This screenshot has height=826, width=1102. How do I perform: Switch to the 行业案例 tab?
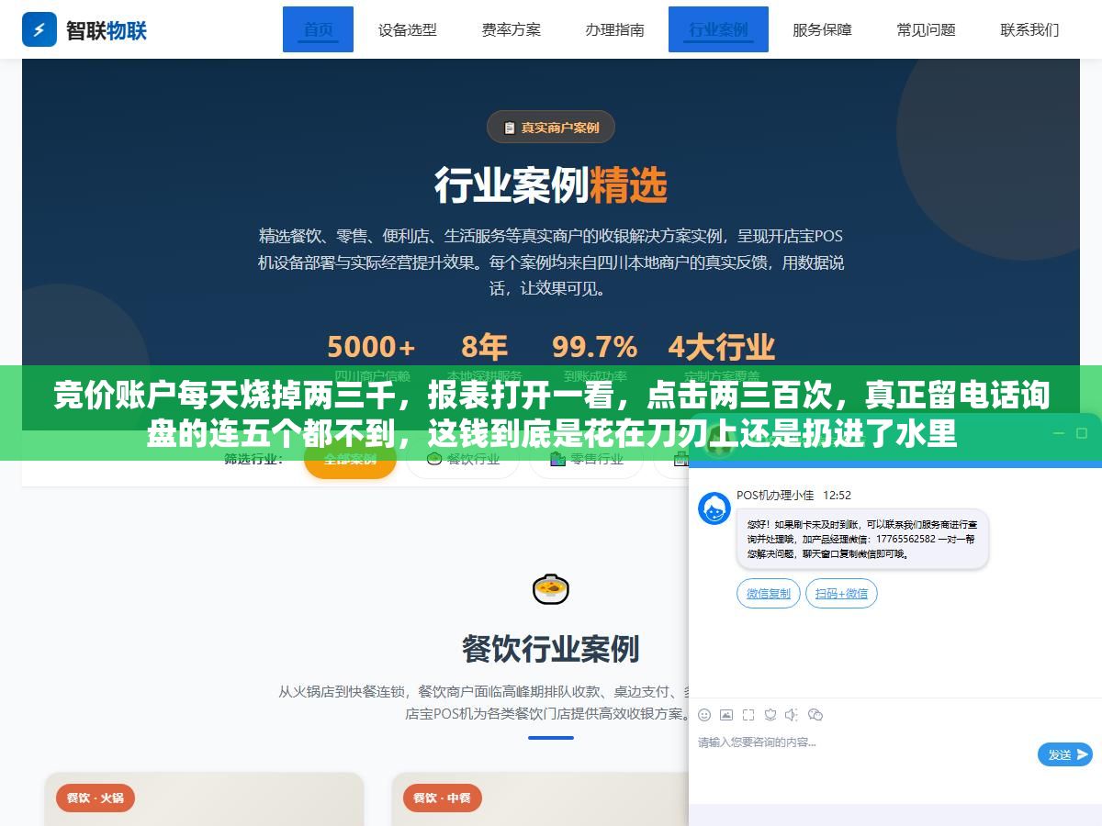[x=718, y=29]
